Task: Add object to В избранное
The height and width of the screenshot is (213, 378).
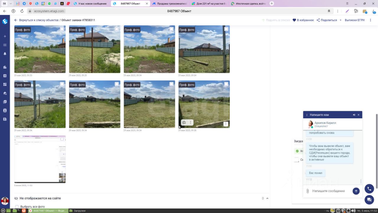Action: point(303,20)
